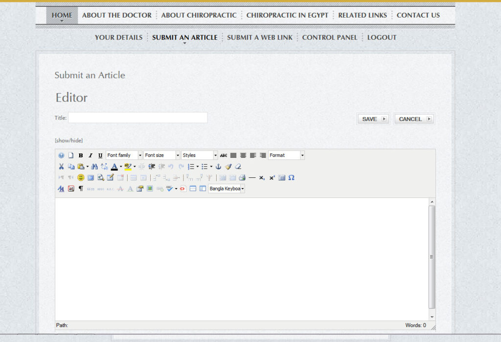Open Chiropractic in Egypt menu item

(x=287, y=15)
